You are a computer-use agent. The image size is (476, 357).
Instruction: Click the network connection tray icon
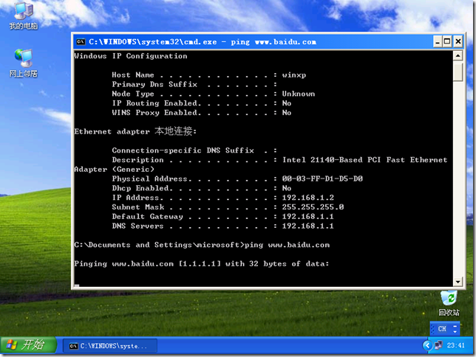pyautogui.click(x=438, y=345)
